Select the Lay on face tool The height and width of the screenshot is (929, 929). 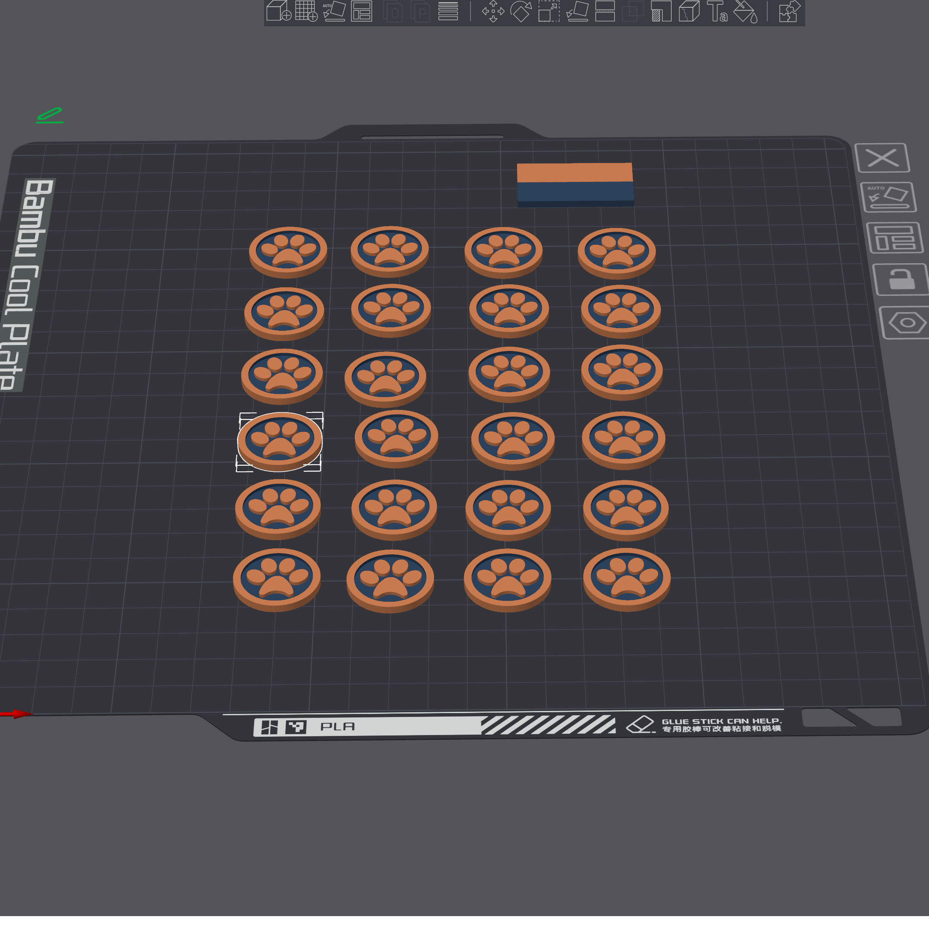(577, 11)
